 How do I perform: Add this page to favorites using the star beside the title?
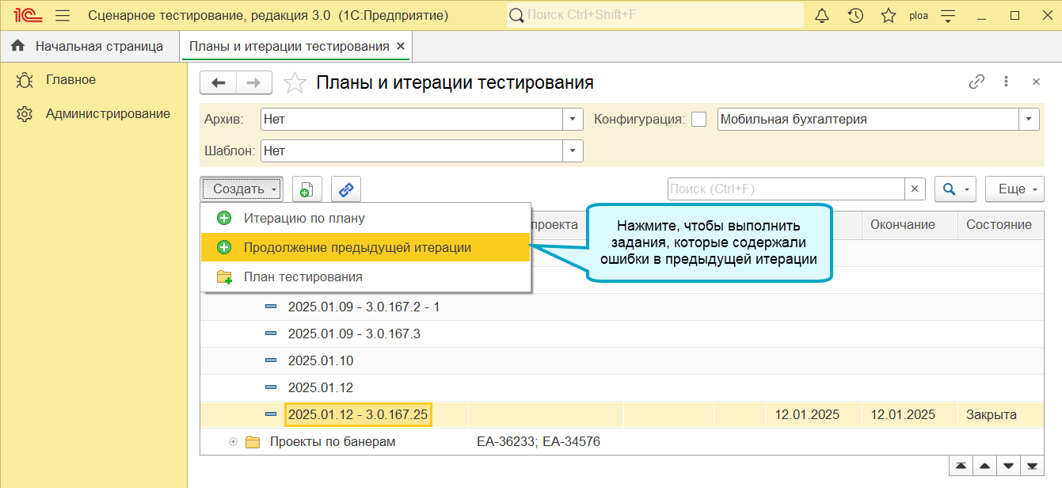pyautogui.click(x=295, y=82)
